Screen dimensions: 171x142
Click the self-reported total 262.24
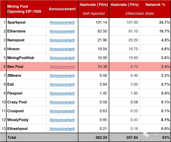point(101,137)
